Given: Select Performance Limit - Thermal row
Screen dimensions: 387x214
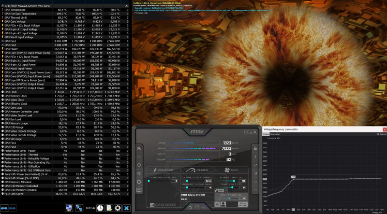Looking at the screenshot, I should pos(65,155).
